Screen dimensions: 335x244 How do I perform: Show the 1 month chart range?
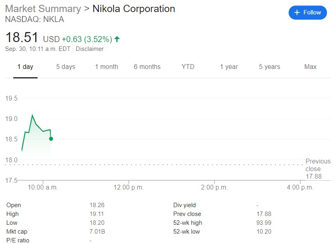point(106,67)
